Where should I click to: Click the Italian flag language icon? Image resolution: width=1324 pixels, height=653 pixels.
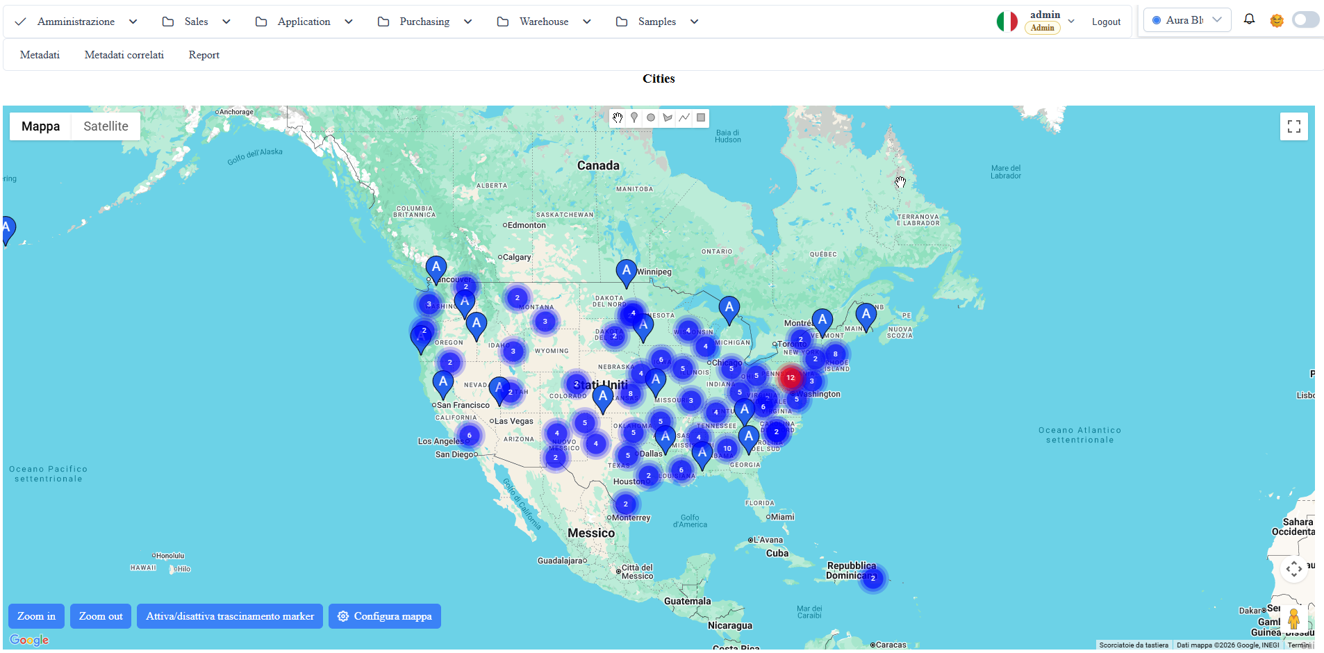(x=1007, y=22)
